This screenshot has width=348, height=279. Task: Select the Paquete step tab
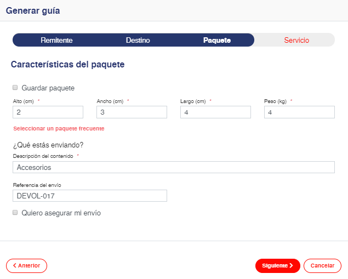click(x=216, y=40)
